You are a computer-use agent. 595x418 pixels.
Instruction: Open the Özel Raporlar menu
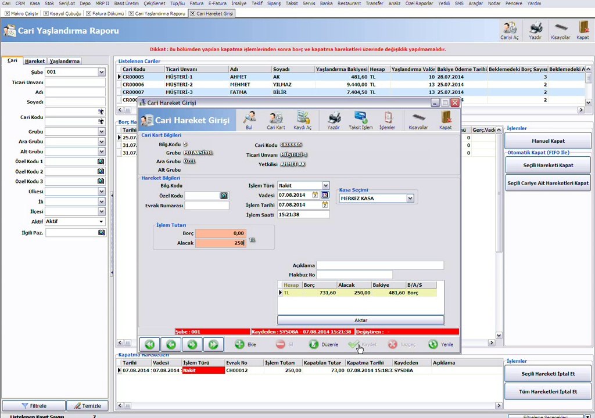pos(419,3)
